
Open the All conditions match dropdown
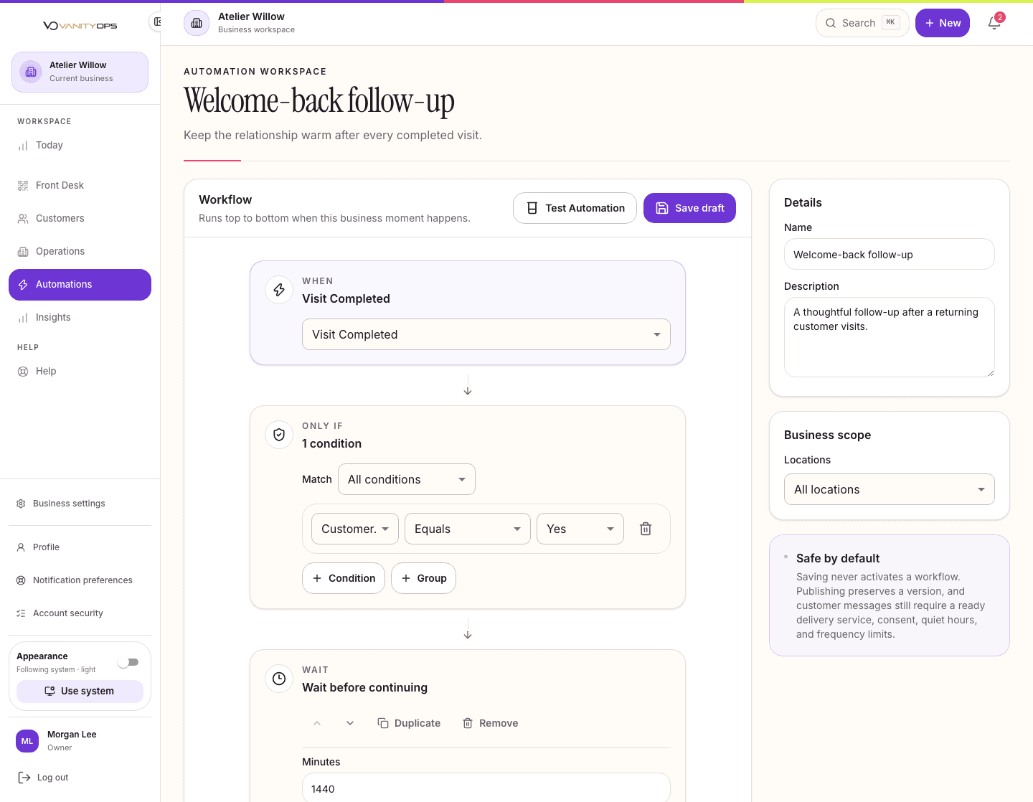point(407,479)
